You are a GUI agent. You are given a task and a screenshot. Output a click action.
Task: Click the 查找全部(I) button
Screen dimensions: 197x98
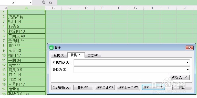click(x=105, y=87)
